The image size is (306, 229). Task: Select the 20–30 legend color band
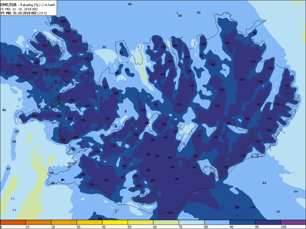tap(64, 222)
